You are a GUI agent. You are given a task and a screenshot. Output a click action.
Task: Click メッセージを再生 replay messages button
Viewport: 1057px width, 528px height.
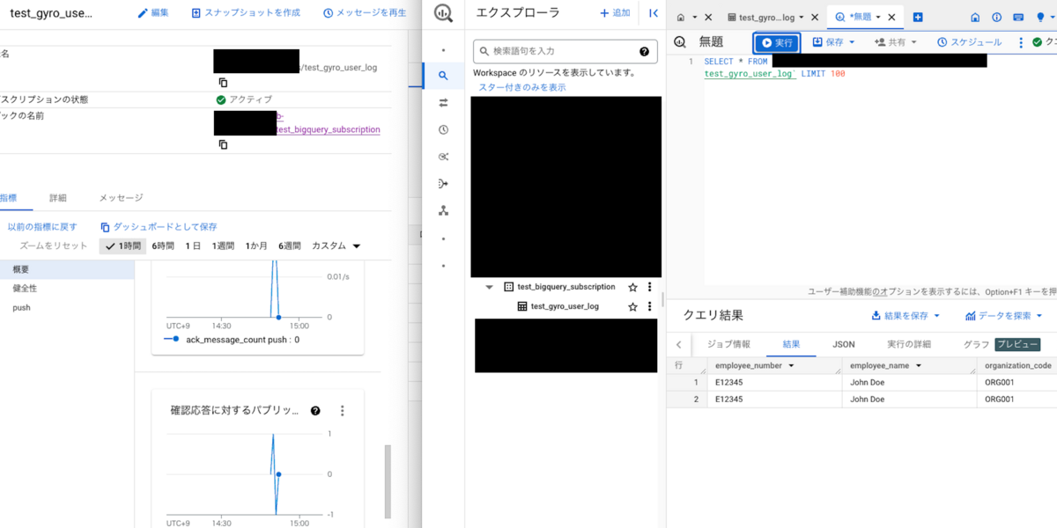[365, 13]
